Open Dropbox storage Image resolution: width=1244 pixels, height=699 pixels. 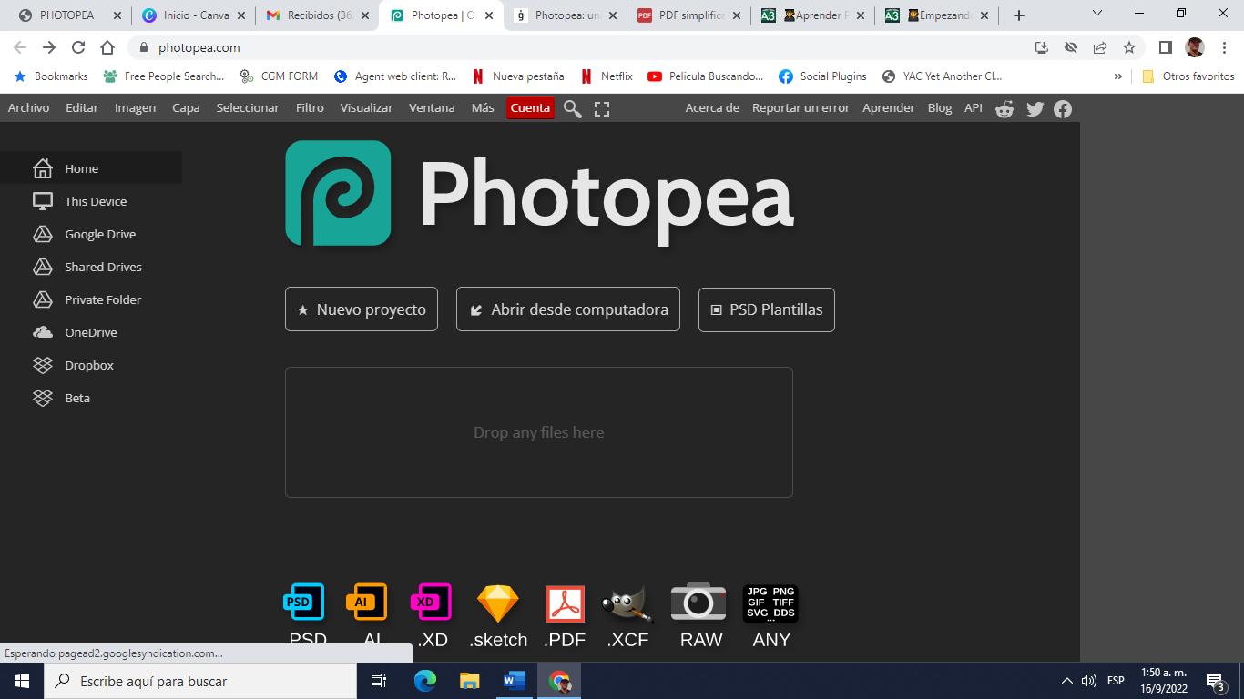pyautogui.click(x=91, y=365)
